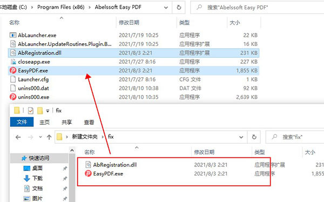This screenshot has width=324, height=202.
Task: Click the closeapp.exe file icon
Action: click(13, 62)
